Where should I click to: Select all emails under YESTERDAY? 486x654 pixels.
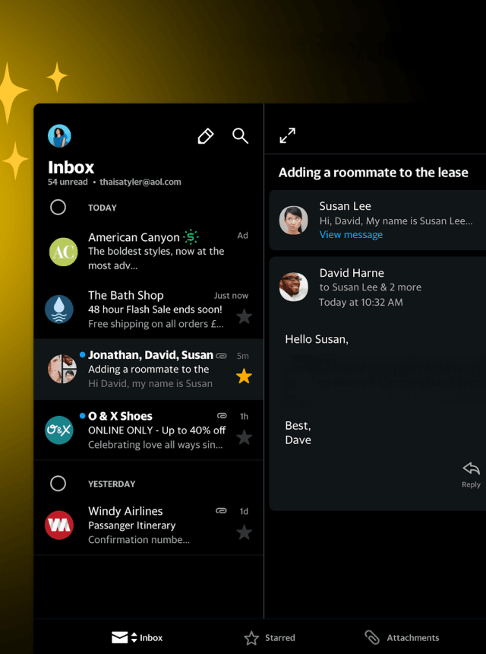pos(58,484)
